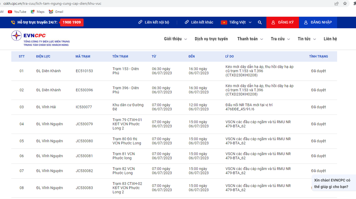The width and height of the screenshot is (356, 199).
Task: Expand the Tra cứu menu
Action: coord(280,39)
